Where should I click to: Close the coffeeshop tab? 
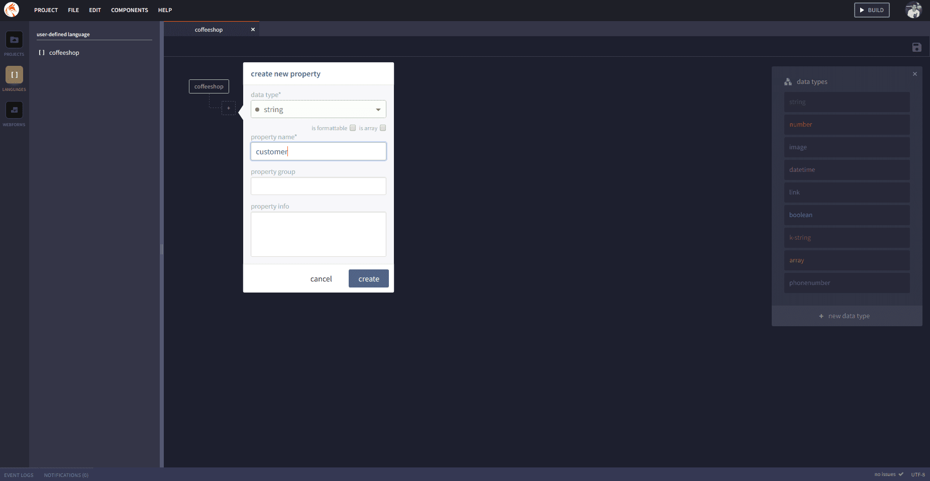click(x=253, y=30)
